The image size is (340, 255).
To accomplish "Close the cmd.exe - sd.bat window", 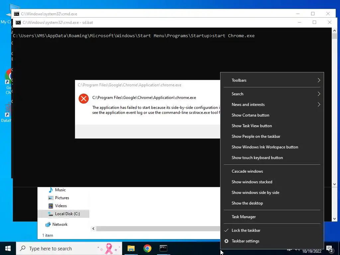I will [330, 22].
